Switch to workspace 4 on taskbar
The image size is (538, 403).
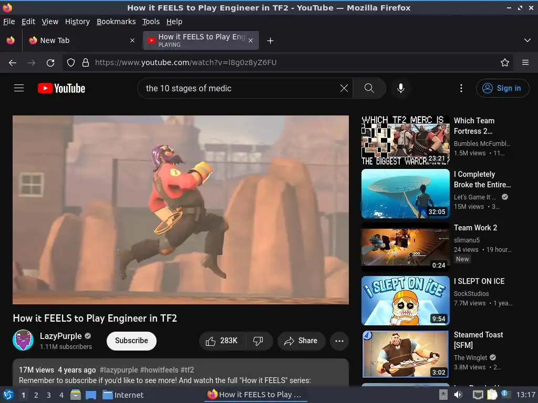click(61, 395)
